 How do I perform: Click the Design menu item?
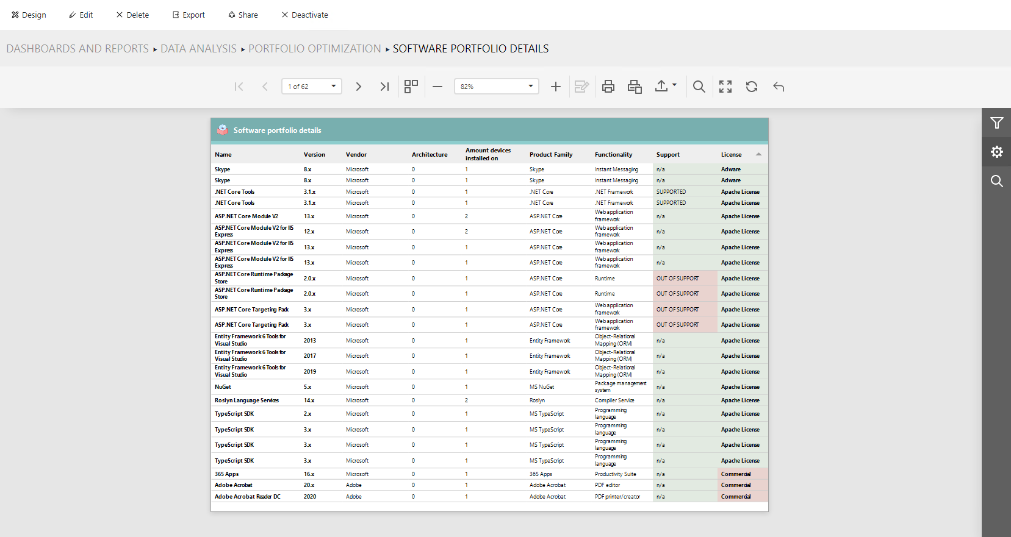click(x=29, y=15)
